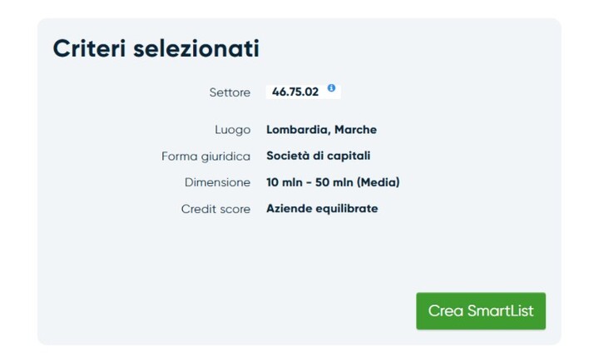Click the word Criteri in the heading

coord(88,48)
